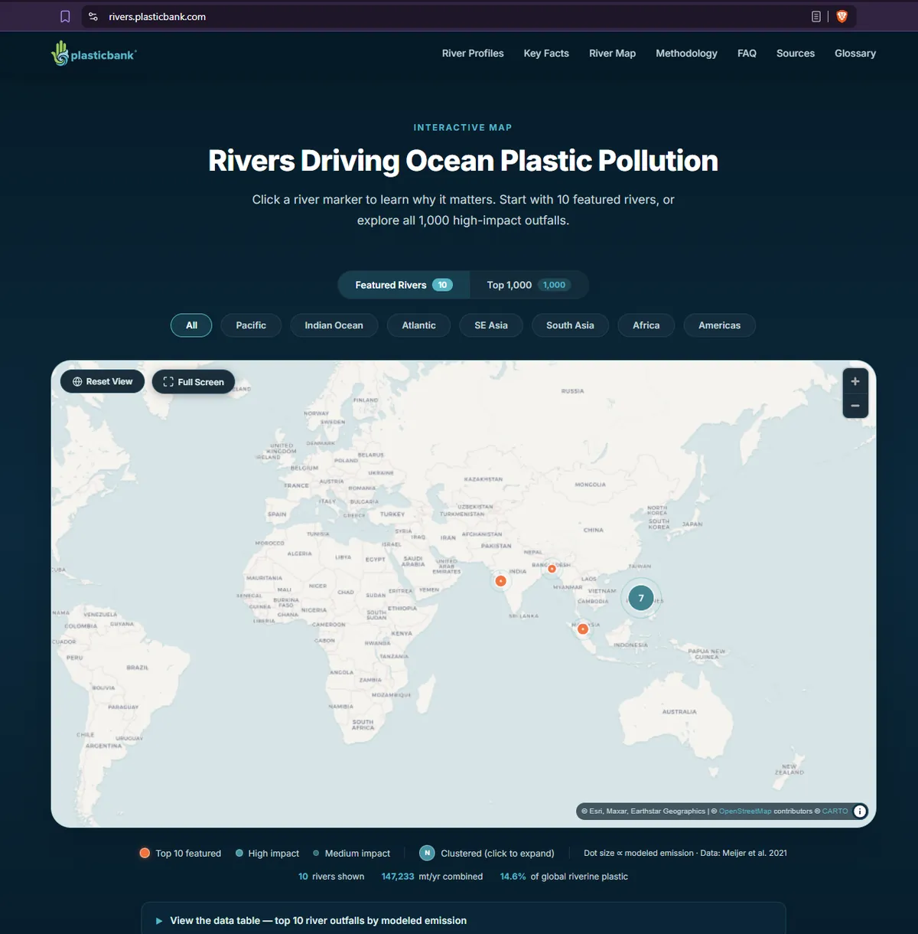
Task: Filter rivers by Americas
Action: tap(719, 325)
